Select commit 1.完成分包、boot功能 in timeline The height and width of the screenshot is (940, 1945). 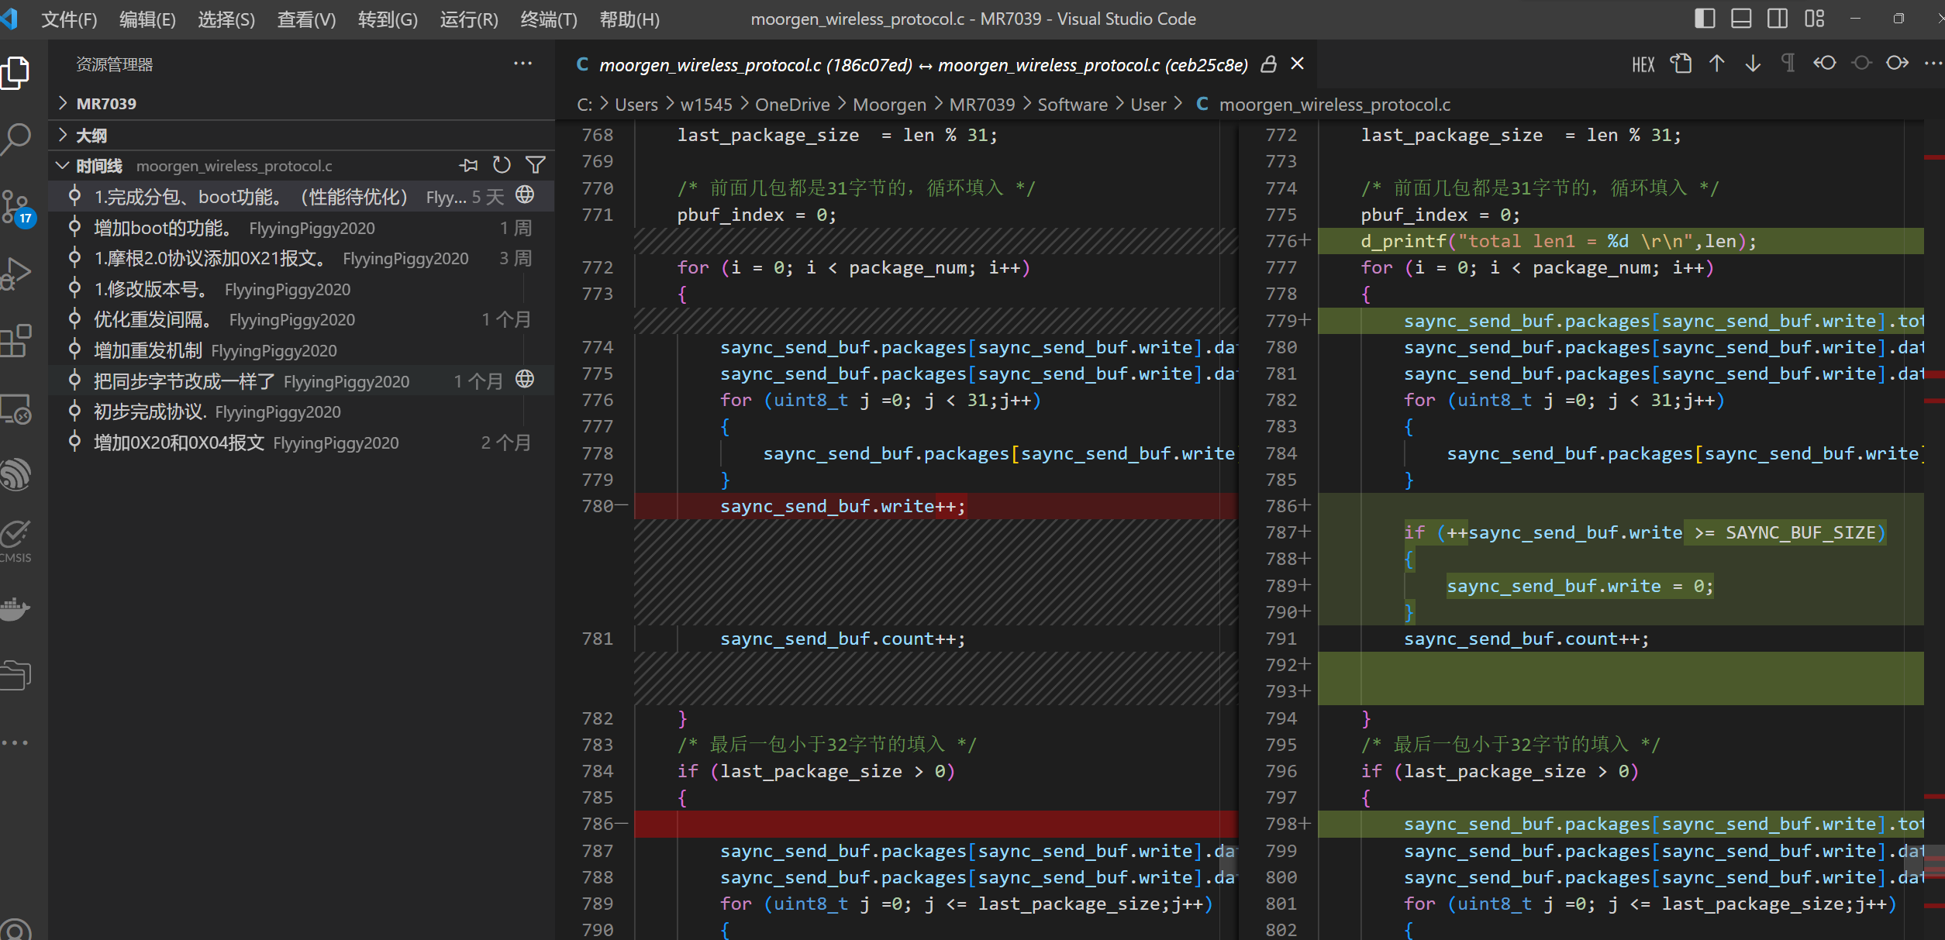pos(302,197)
